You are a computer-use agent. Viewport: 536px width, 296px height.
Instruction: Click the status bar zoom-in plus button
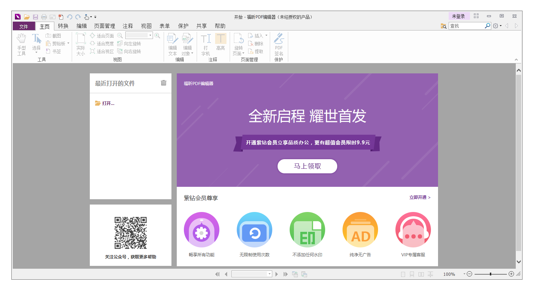point(511,274)
